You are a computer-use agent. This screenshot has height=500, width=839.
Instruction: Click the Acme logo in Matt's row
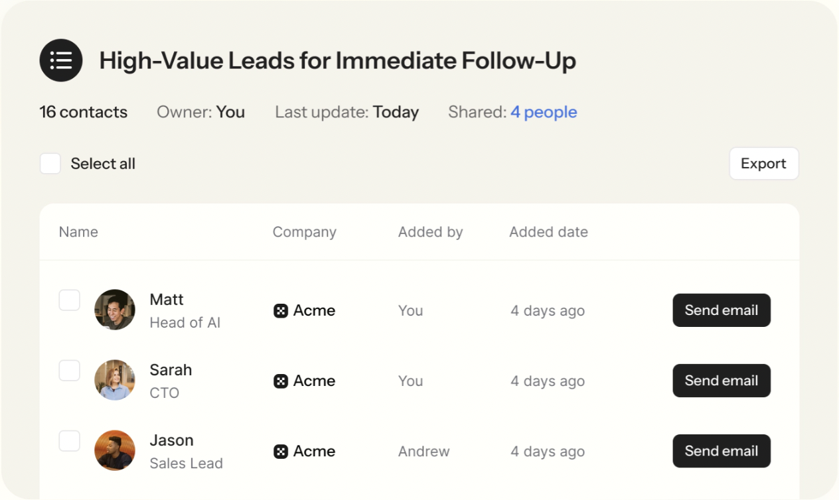(281, 310)
